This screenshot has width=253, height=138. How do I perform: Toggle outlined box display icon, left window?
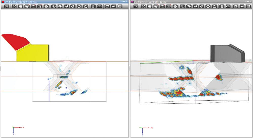[107, 6]
